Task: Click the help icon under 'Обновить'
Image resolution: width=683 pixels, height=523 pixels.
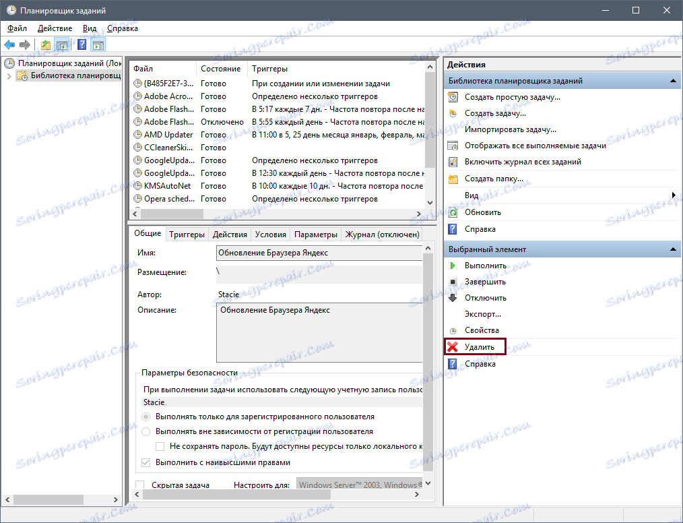Action: coord(453,229)
